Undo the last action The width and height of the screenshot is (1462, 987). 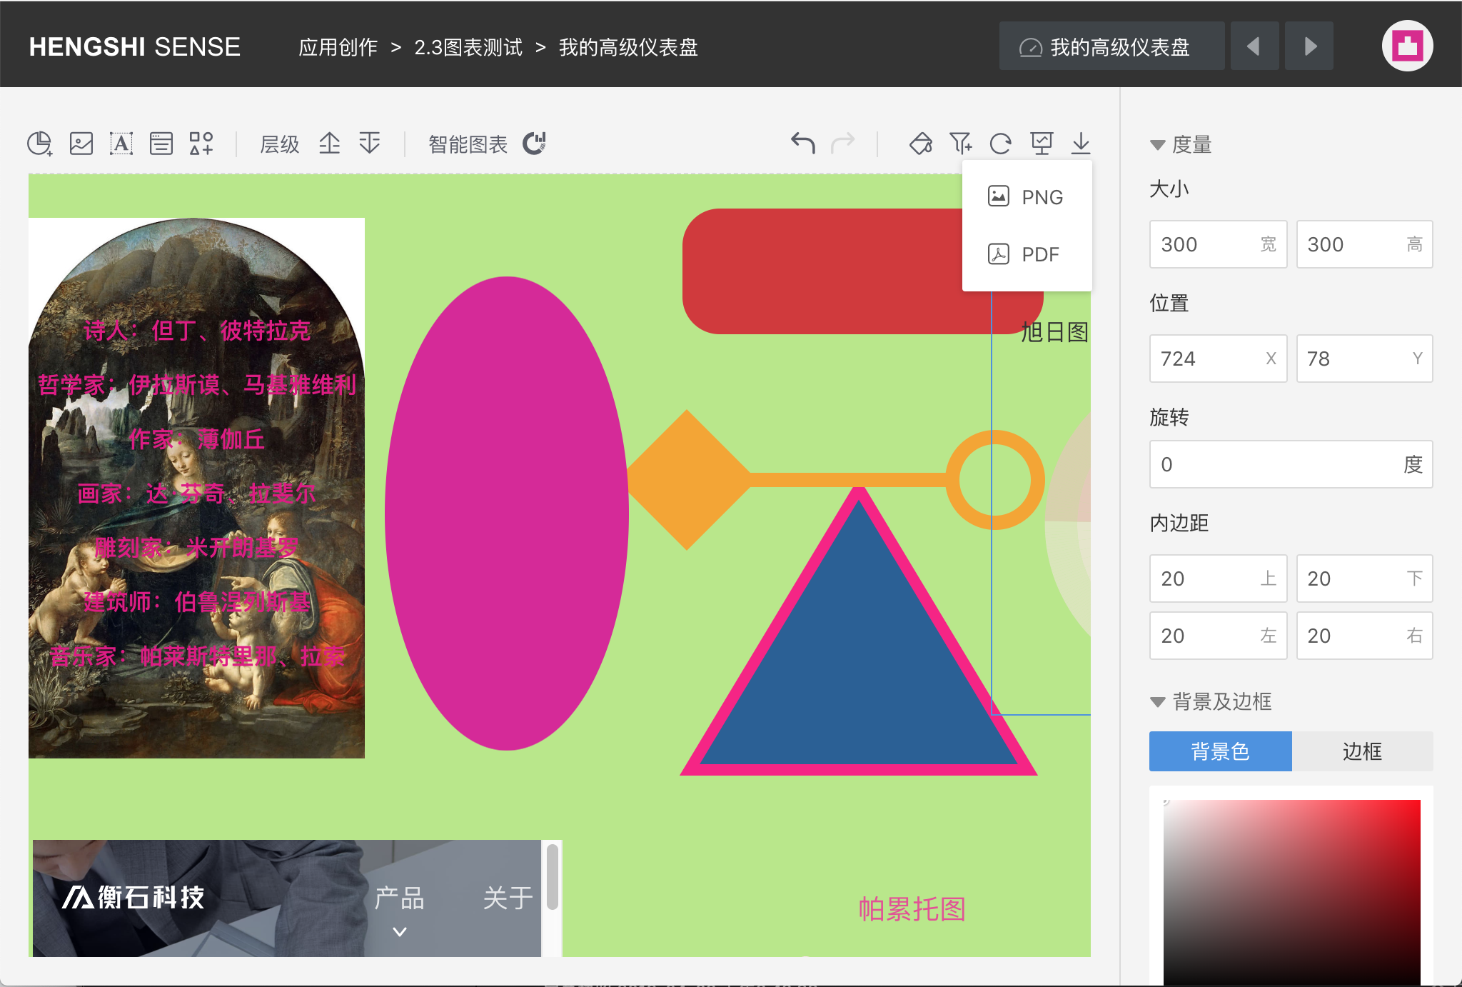coord(803,144)
